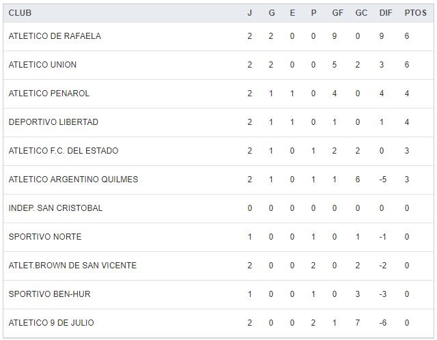The image size is (437, 340).
Task: Click ATLETICO F.C. DEL ESTADO row
Action: [64, 151]
